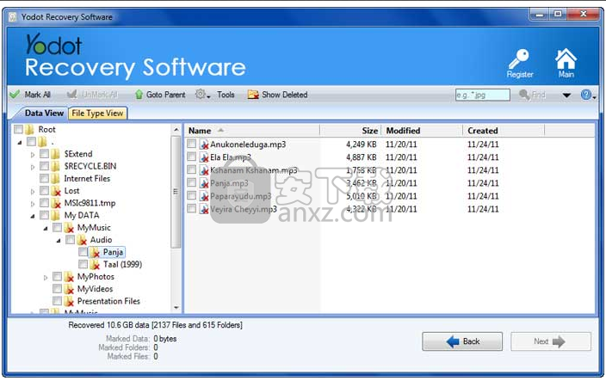The image size is (606, 381).
Task: Click the UnMark All toolbar item
Action: pos(92,95)
